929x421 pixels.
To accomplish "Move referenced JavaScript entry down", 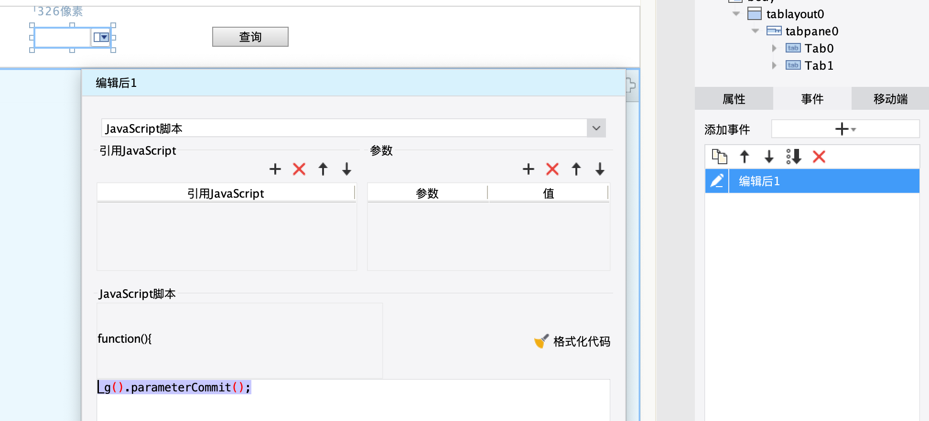I will tap(347, 169).
